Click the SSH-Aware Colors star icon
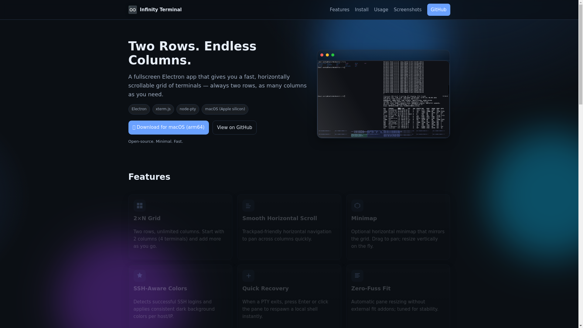 click(140, 276)
